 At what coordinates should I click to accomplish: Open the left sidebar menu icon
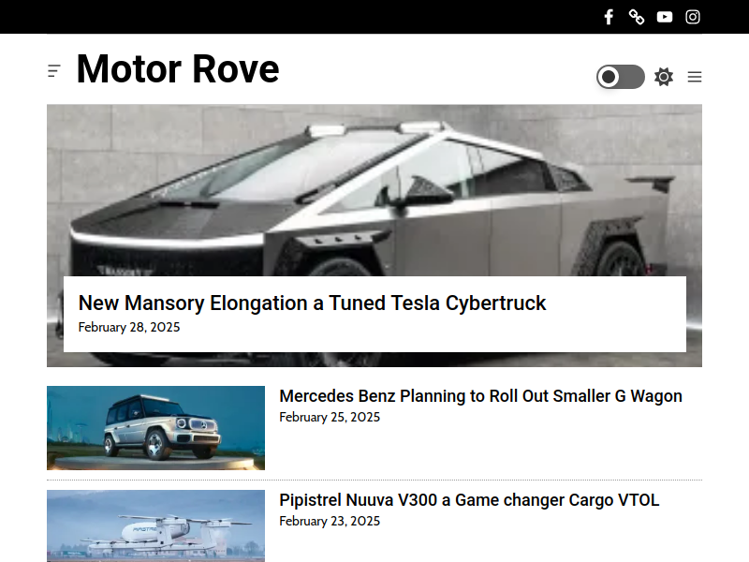point(54,71)
